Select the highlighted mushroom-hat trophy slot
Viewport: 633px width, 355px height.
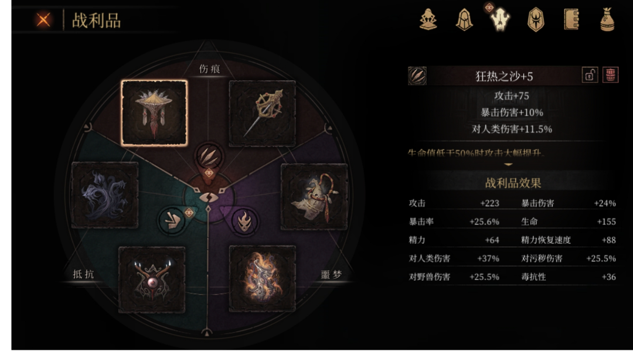pyautogui.click(x=154, y=113)
